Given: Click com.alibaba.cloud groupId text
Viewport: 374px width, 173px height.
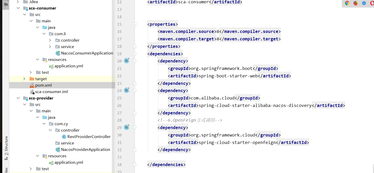Looking at the screenshot, I should 213,98.
